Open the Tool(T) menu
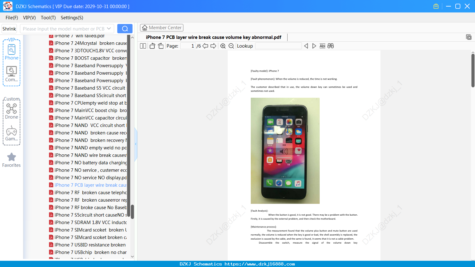The height and width of the screenshot is (267, 475). [x=48, y=18]
